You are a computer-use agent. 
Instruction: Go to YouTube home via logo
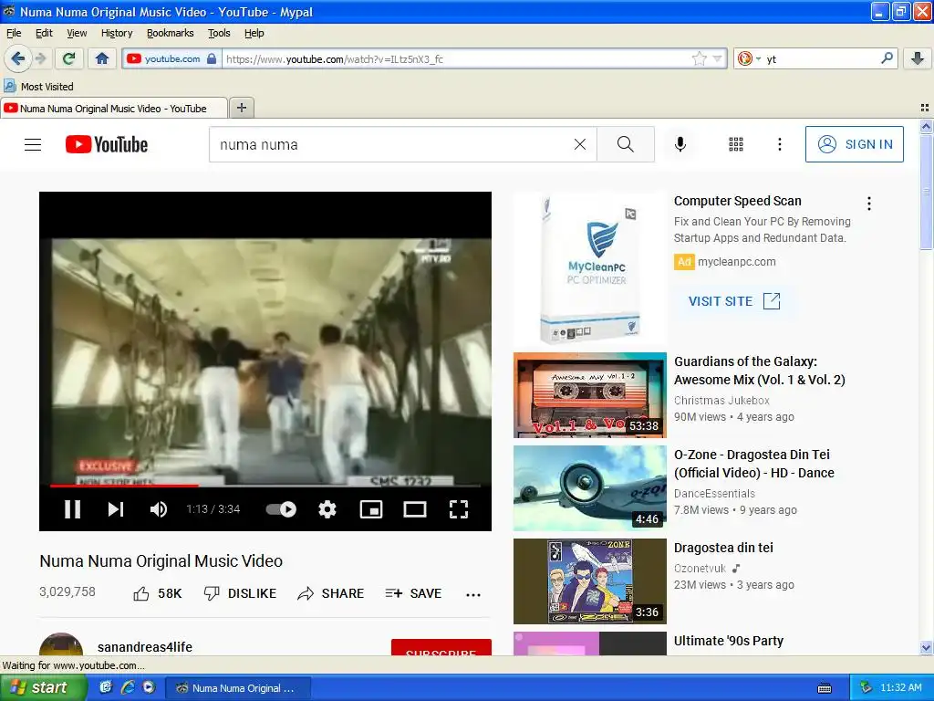pos(107,145)
